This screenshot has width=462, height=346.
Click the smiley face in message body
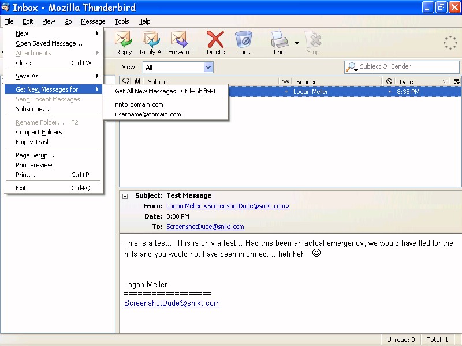click(x=316, y=253)
